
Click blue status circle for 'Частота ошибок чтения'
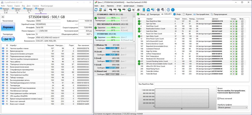[3, 48]
